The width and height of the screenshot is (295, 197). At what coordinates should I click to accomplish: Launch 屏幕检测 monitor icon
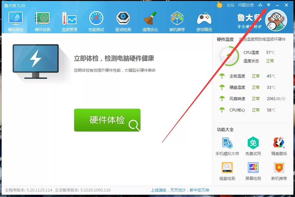[x=253, y=168]
